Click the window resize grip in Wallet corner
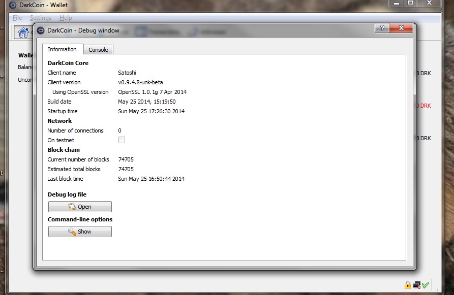Viewport: 454px width, 295px height. tap(438, 288)
